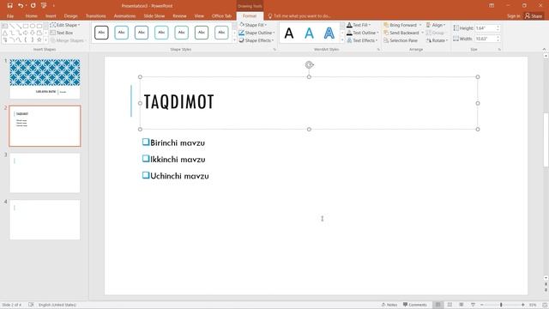The width and height of the screenshot is (549, 309).
Task: Select the Oval shape in the gallery
Action: 33,26
